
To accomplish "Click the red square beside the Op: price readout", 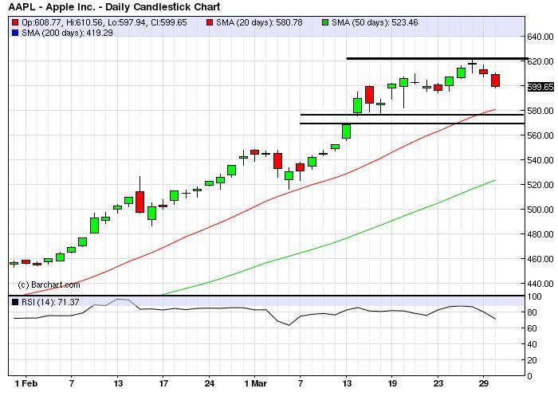I will (14, 23).
